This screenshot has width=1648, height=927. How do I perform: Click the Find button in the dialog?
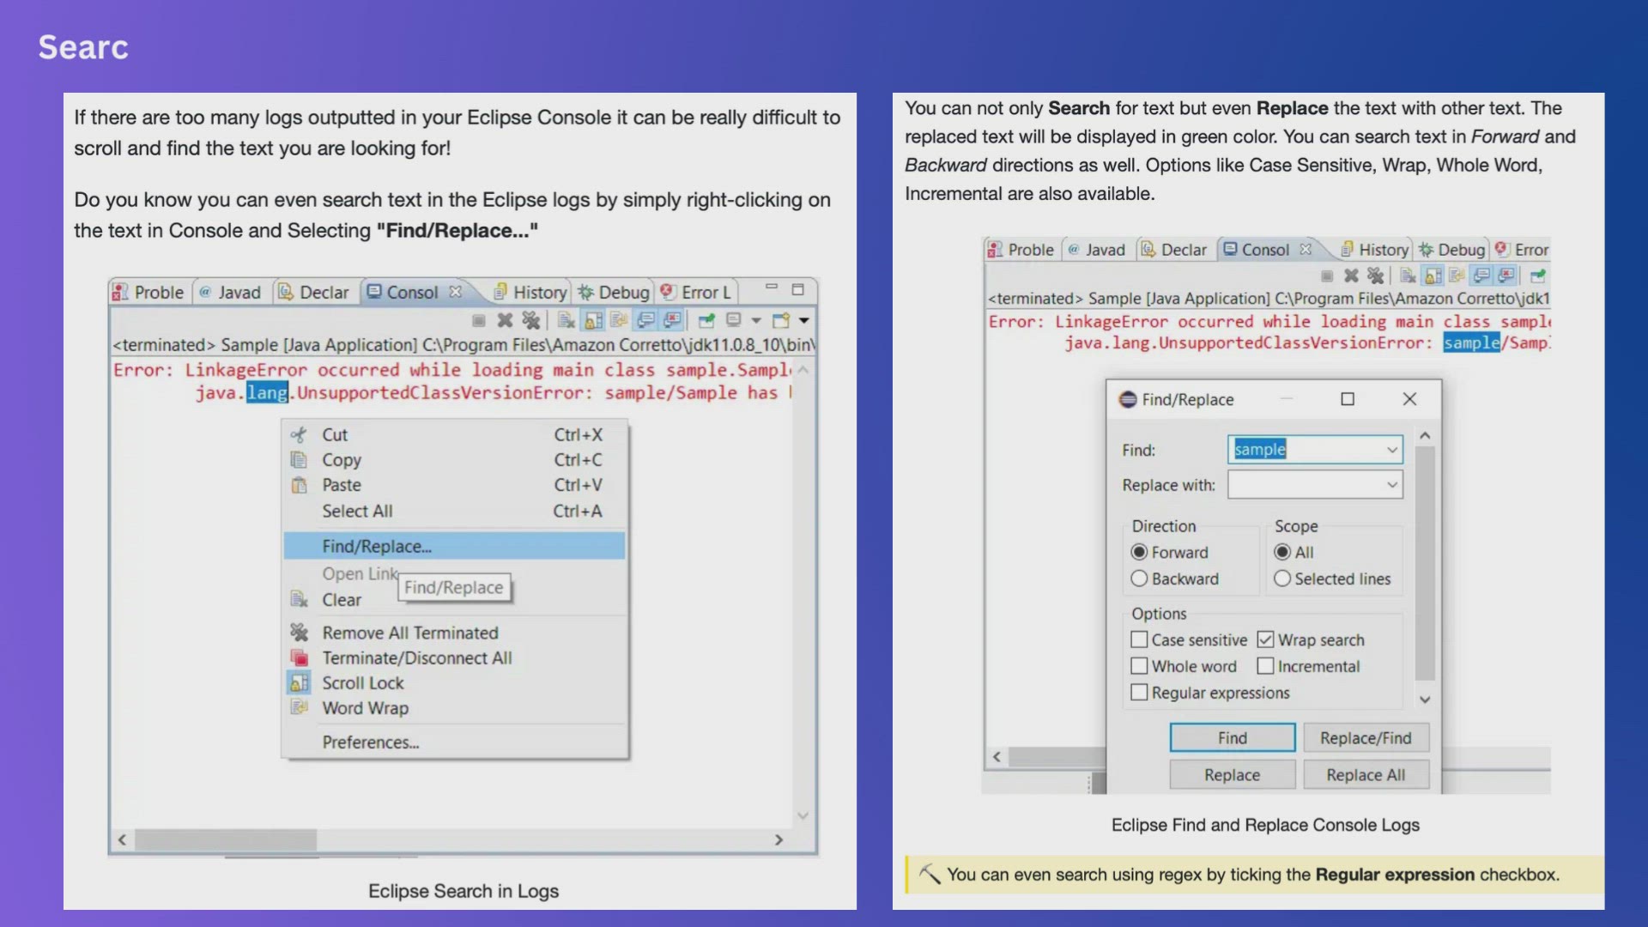1232,737
